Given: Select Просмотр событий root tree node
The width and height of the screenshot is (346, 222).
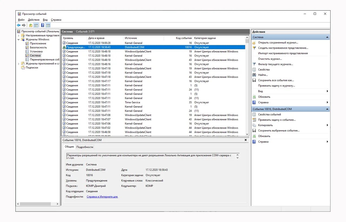Looking at the screenshot, I should [x=40, y=31].
